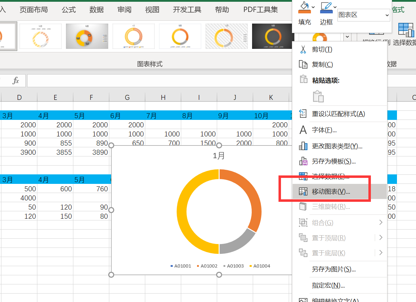
Task: Click the fx insert function icon
Action: point(16,81)
